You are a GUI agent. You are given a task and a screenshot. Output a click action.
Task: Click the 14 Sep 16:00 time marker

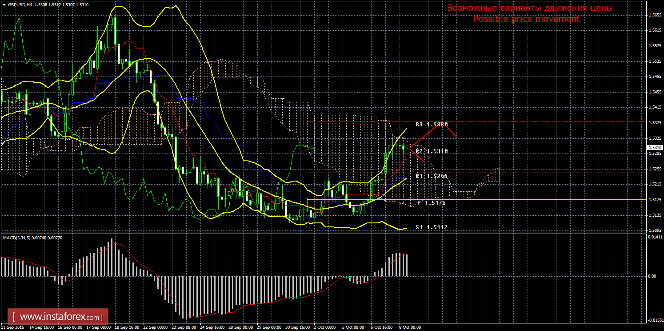pos(41,328)
